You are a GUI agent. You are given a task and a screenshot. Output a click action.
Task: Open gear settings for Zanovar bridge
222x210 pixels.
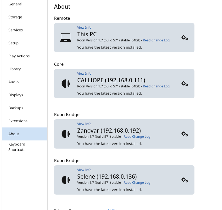[x=185, y=134]
